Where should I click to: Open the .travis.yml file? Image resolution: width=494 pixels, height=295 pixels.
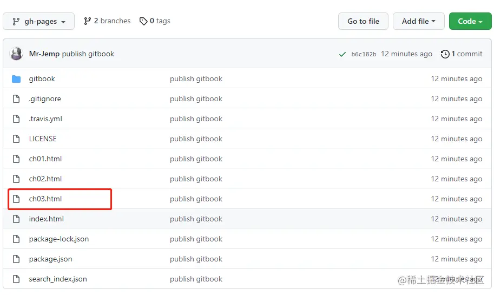click(x=45, y=119)
